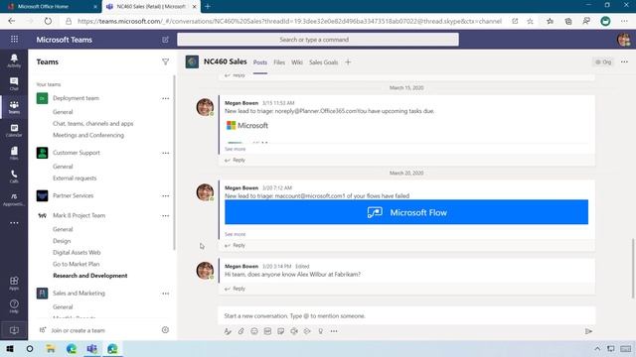
Task: Open the app launcher waffle icon
Action: coord(14,40)
